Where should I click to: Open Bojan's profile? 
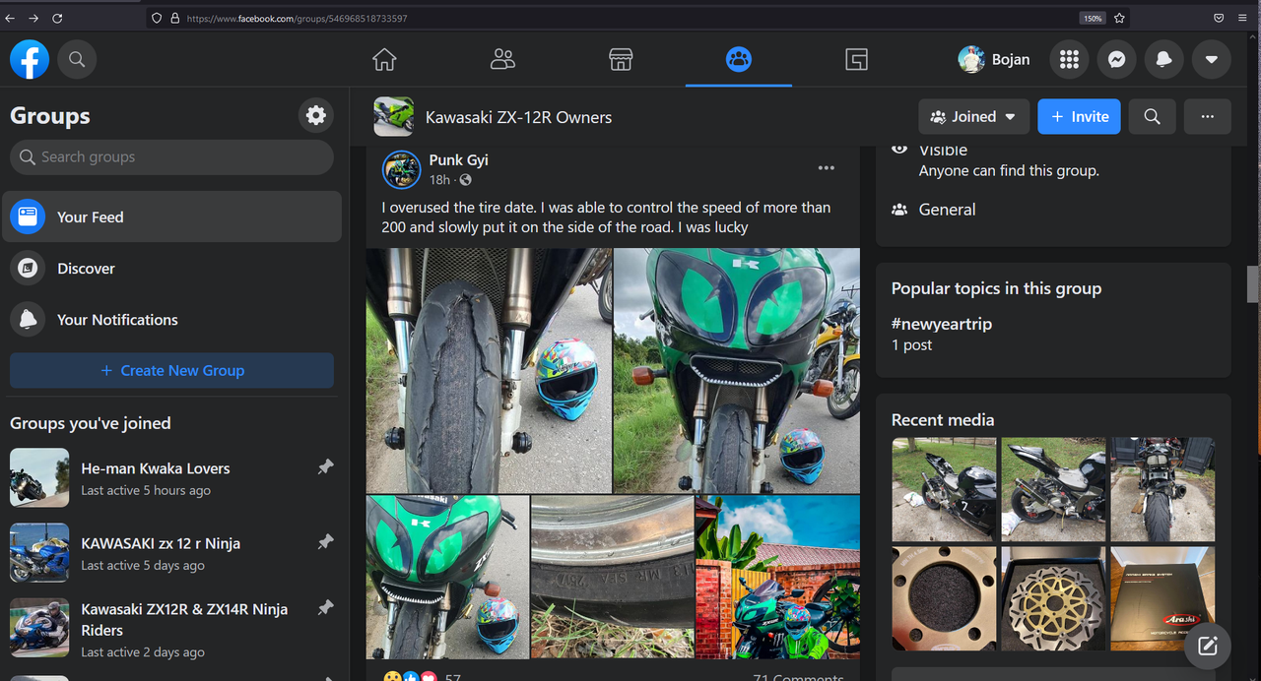[995, 60]
